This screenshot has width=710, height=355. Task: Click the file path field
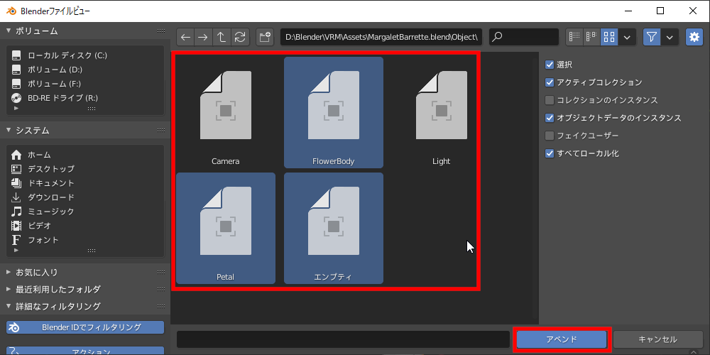[381, 37]
